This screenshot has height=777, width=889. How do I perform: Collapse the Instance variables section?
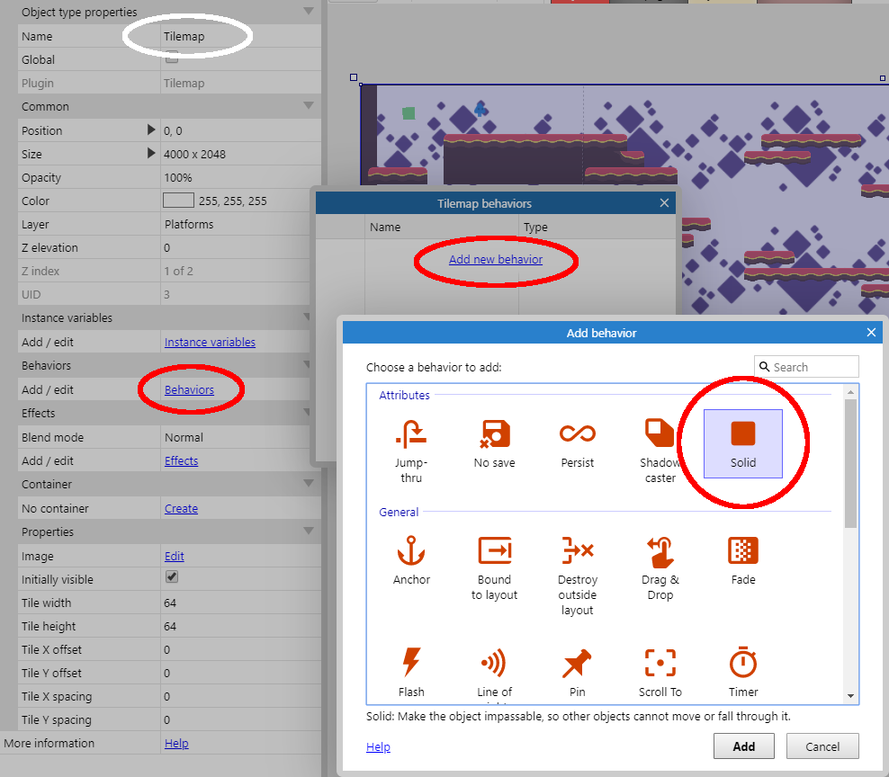click(x=309, y=317)
